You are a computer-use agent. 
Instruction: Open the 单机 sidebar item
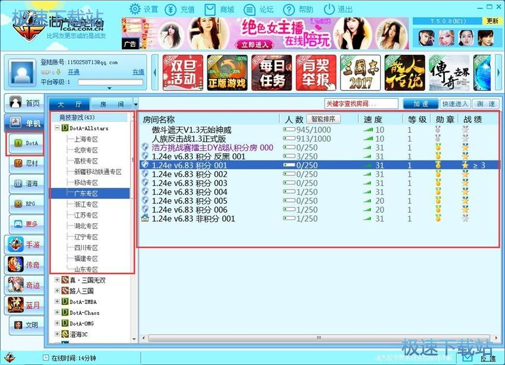tap(25, 122)
